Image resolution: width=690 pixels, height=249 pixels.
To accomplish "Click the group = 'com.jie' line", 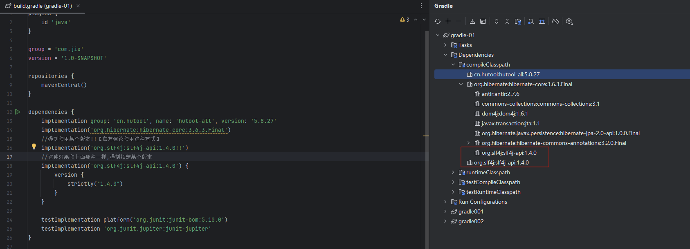I will pyautogui.click(x=56, y=49).
